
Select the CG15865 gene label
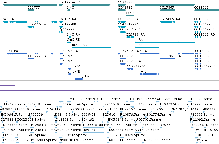167,7
